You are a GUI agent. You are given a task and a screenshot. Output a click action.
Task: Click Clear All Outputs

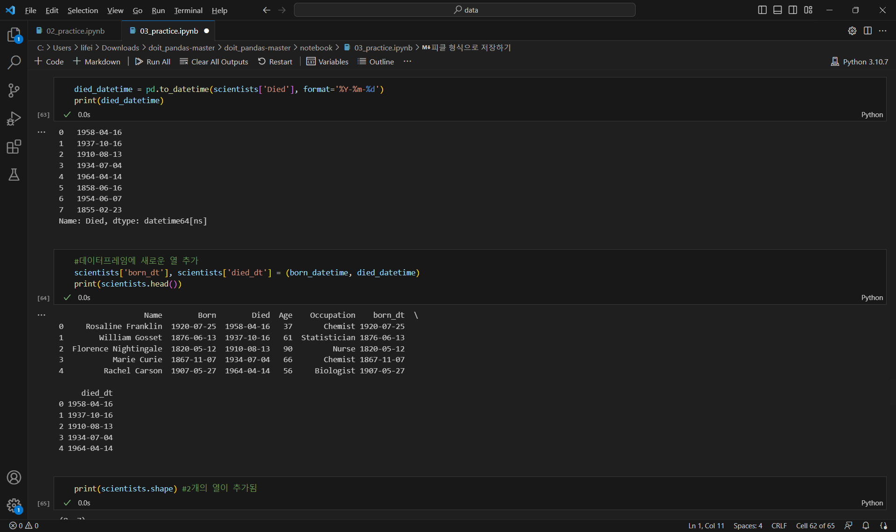214,62
